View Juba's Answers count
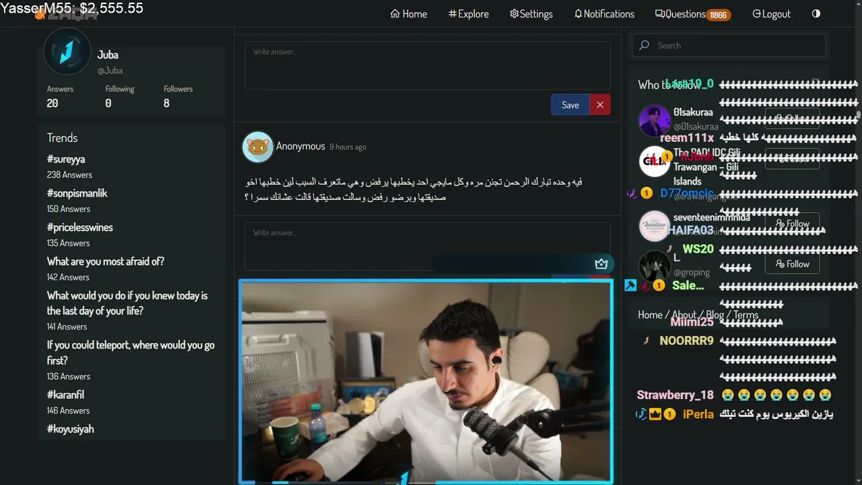862x485 pixels. coord(60,96)
